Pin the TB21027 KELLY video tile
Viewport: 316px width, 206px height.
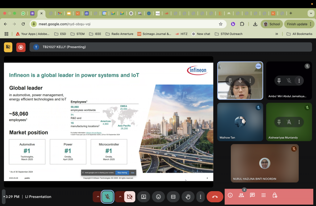230,81
